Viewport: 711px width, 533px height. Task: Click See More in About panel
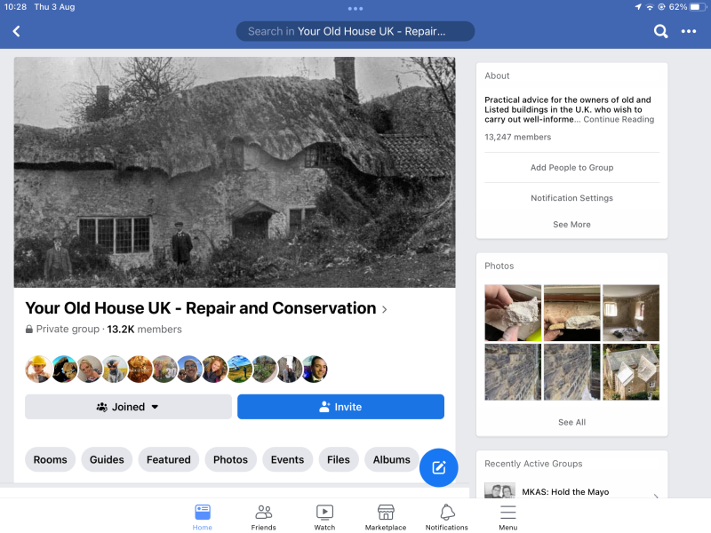571,225
